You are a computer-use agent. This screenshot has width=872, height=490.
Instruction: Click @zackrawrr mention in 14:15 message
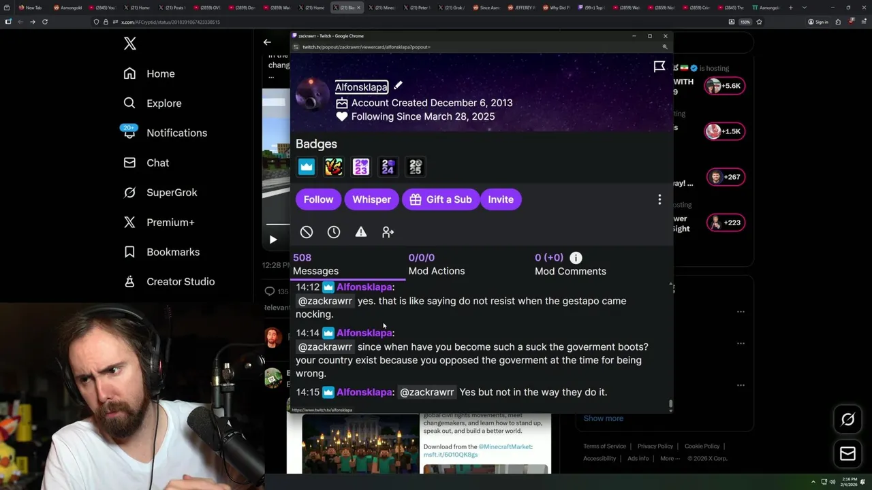point(427,392)
